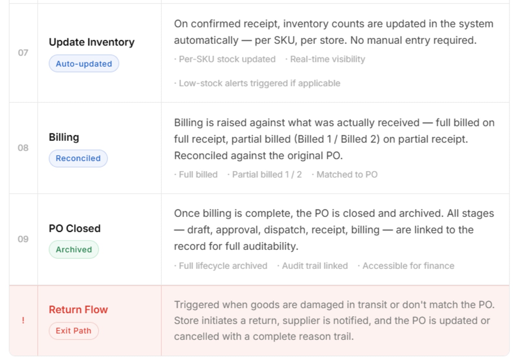This screenshot has height=362, width=518.
Task: Click the red exclamation mark icon
Action: click(x=23, y=320)
